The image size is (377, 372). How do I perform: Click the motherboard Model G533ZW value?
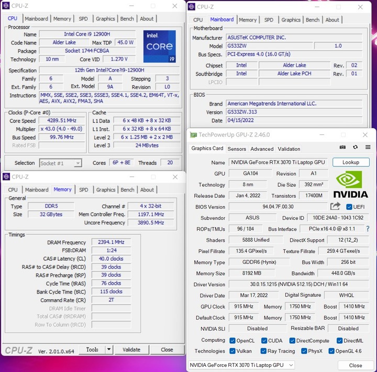pos(270,46)
